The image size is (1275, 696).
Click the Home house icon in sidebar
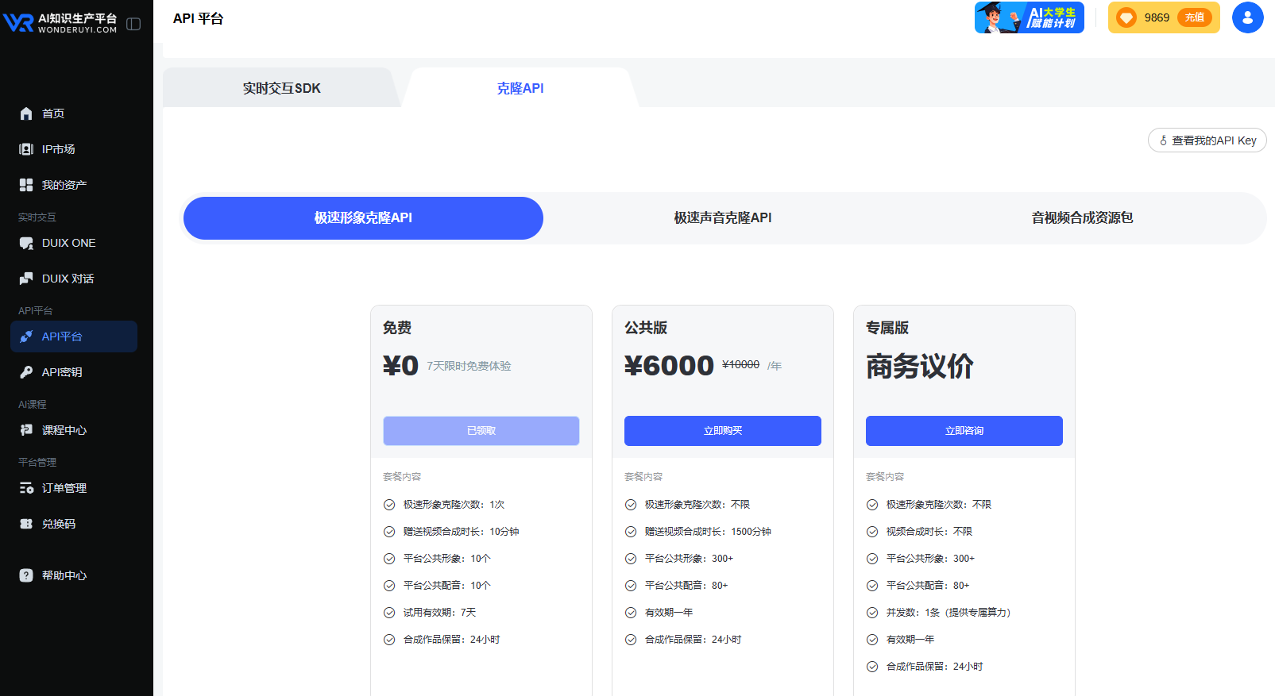[x=26, y=113]
